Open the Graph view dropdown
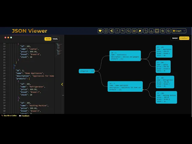 pyautogui.click(x=179, y=31)
